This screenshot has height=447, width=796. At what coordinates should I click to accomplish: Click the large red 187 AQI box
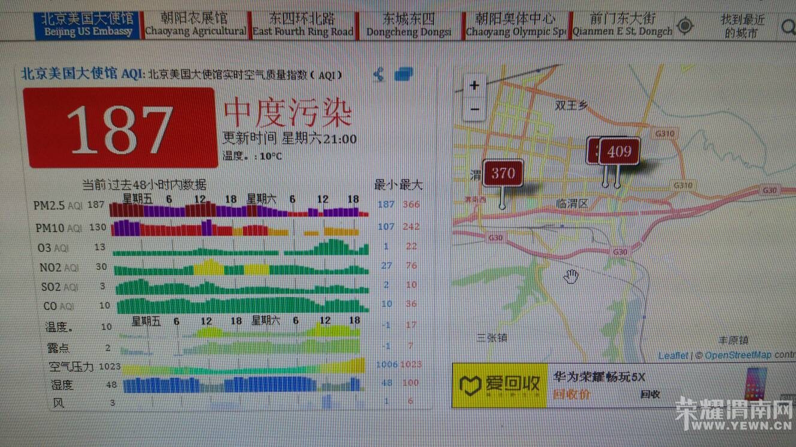[x=120, y=127]
